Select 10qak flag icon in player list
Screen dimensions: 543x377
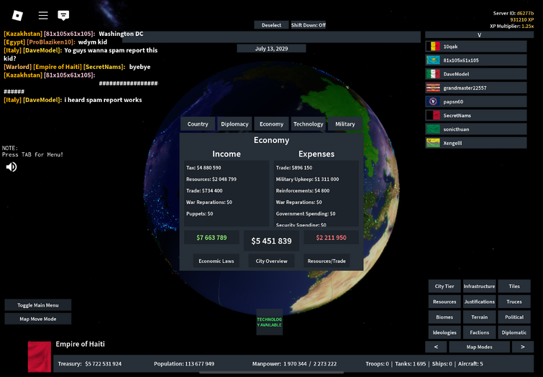pos(433,47)
